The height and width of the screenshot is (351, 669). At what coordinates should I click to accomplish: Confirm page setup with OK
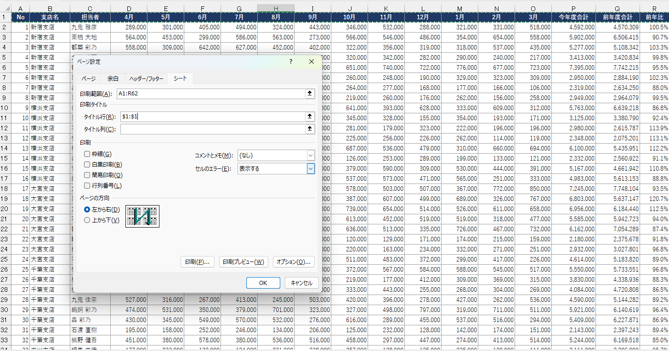[263, 283]
